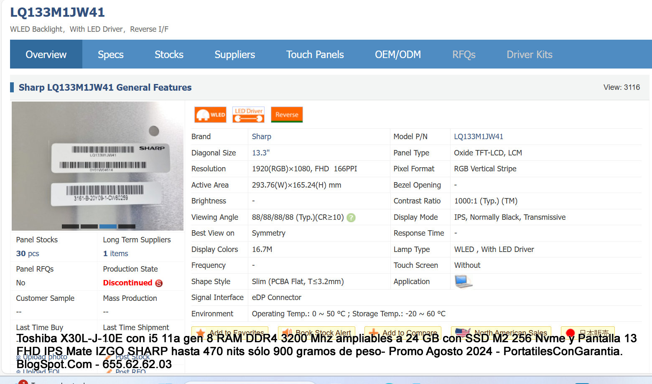Click the Add to Compare button

[403, 332]
